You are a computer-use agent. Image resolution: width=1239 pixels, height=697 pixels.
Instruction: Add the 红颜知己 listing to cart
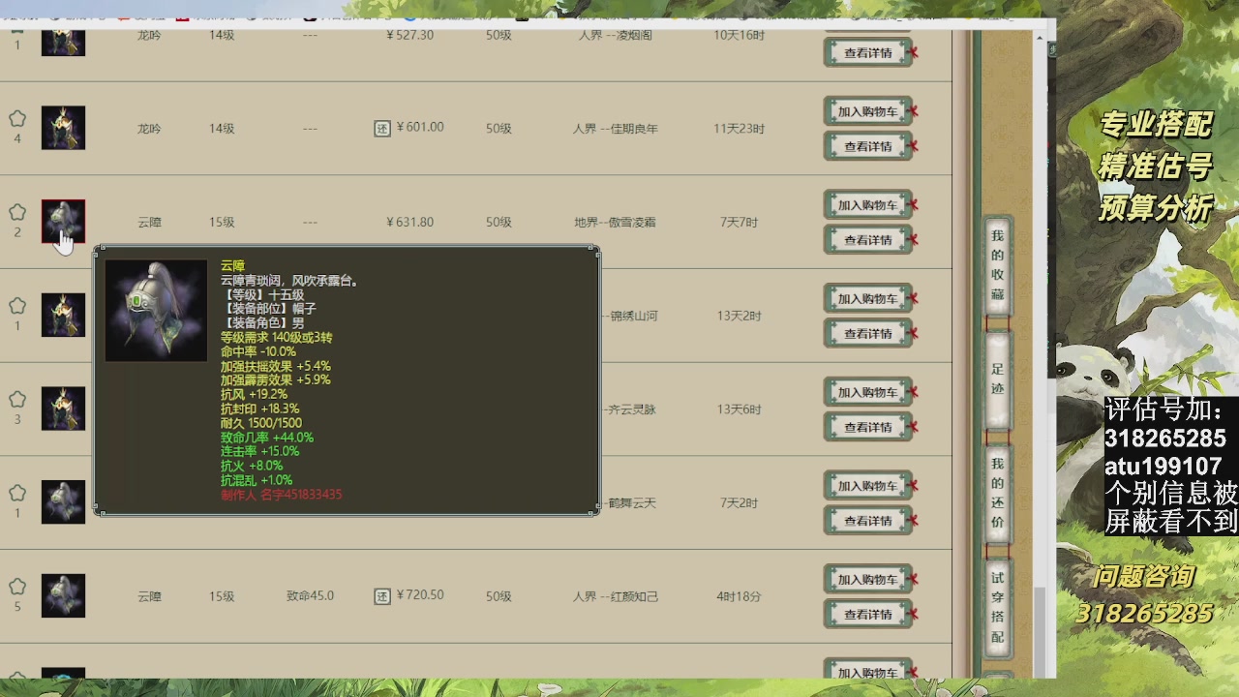tap(868, 580)
